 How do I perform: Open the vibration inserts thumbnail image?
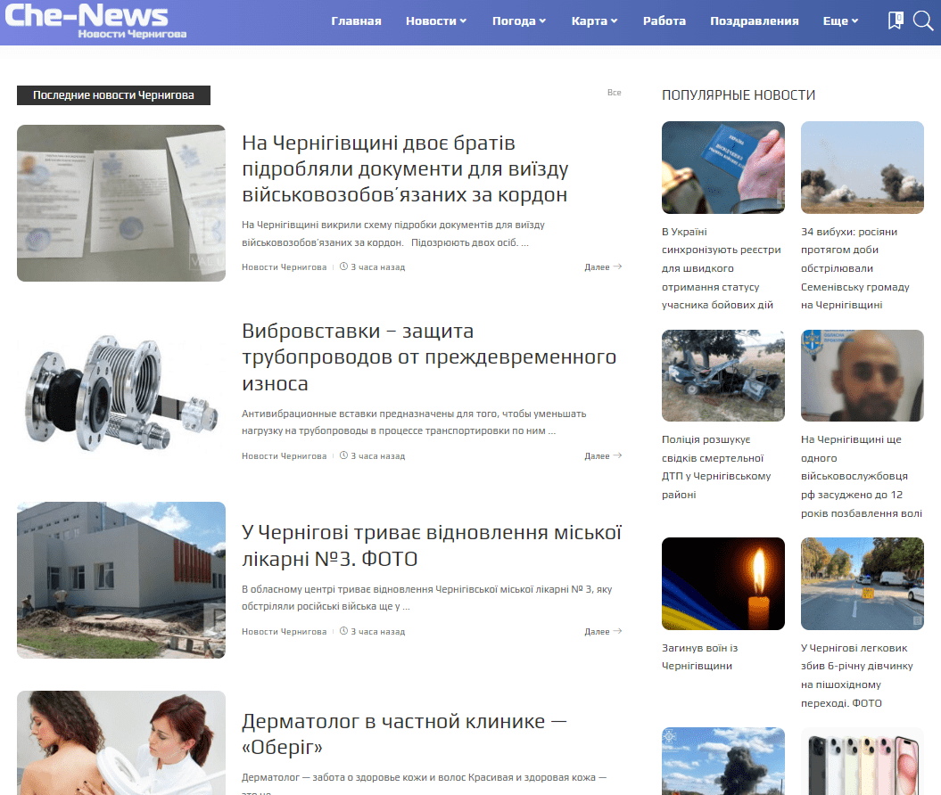click(x=121, y=391)
